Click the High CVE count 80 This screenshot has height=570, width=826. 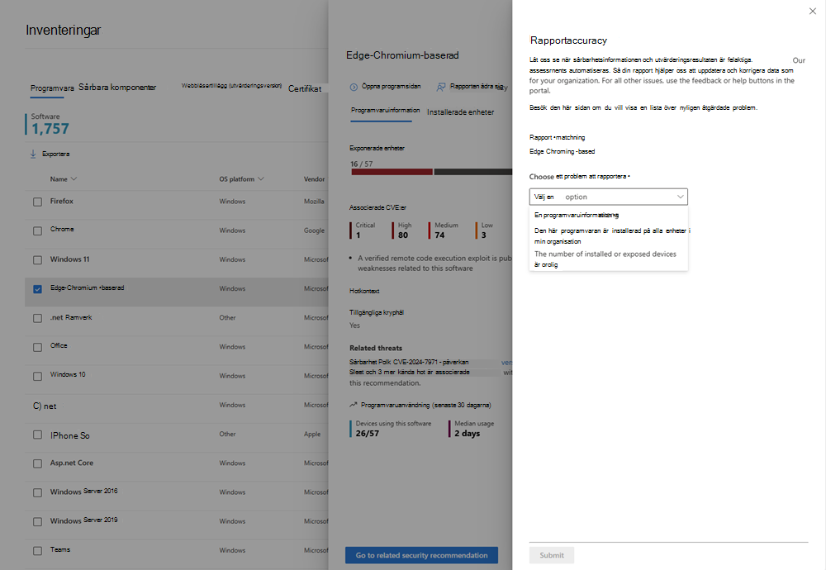tap(403, 235)
